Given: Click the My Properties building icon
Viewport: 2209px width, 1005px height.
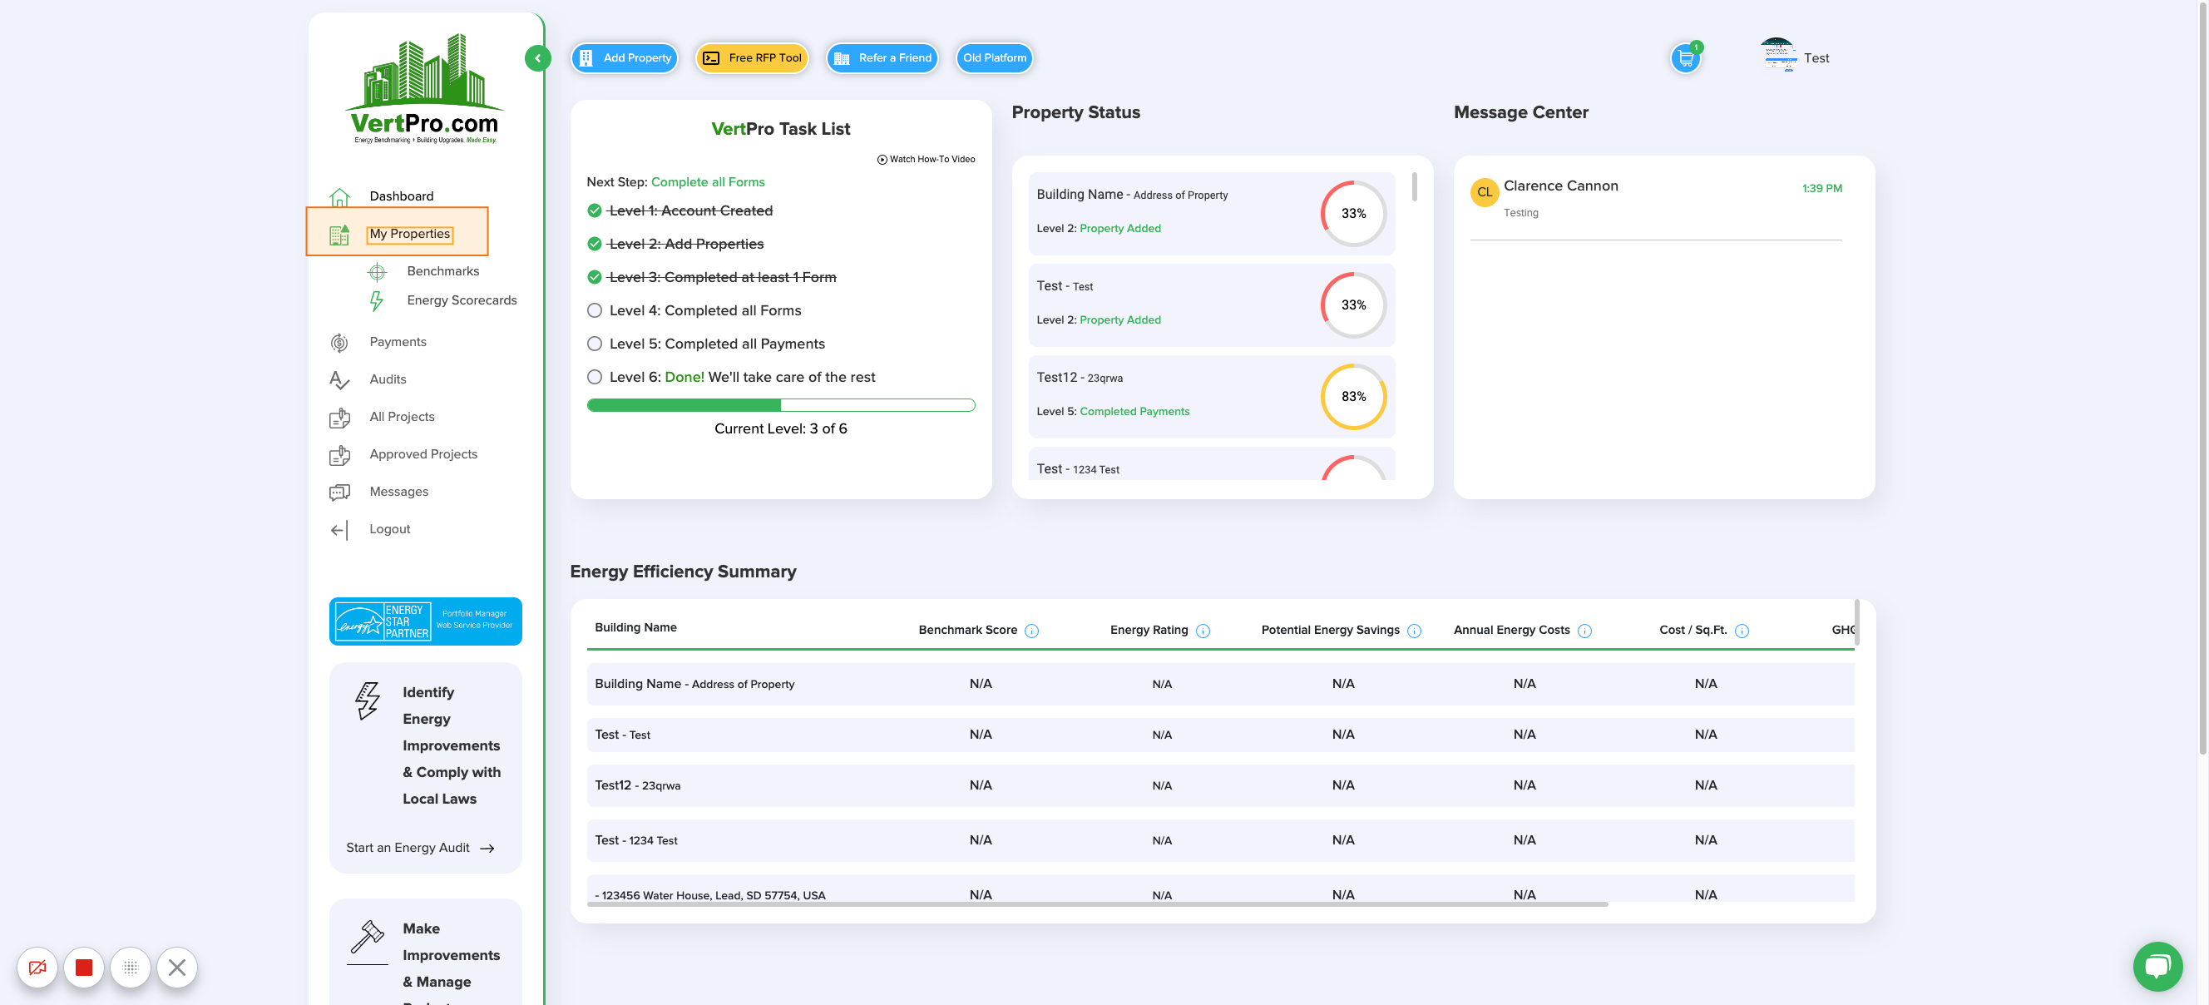Looking at the screenshot, I should coord(339,234).
